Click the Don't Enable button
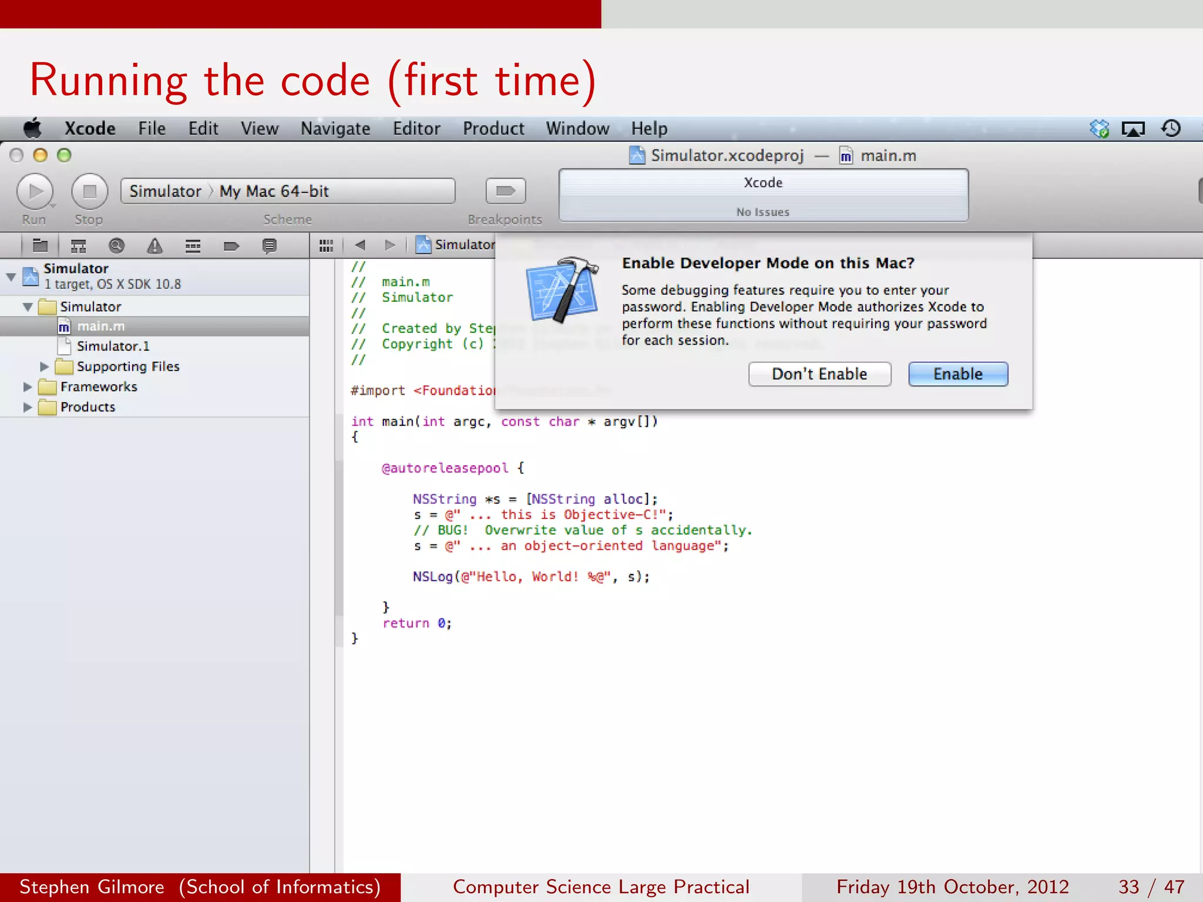The height and width of the screenshot is (902, 1203). click(819, 374)
